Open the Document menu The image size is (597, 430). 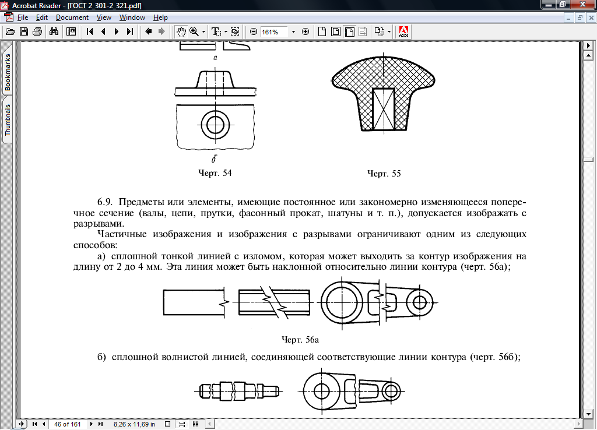point(72,17)
